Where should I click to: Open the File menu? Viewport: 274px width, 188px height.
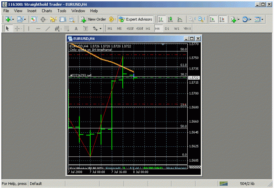point(6,11)
